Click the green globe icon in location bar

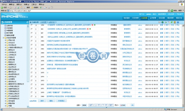pyautogui.click(x=162, y=22)
